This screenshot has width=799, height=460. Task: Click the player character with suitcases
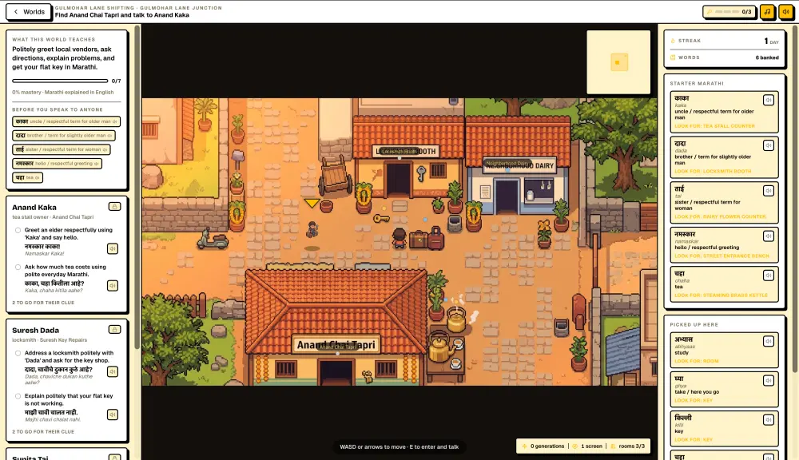(x=399, y=239)
